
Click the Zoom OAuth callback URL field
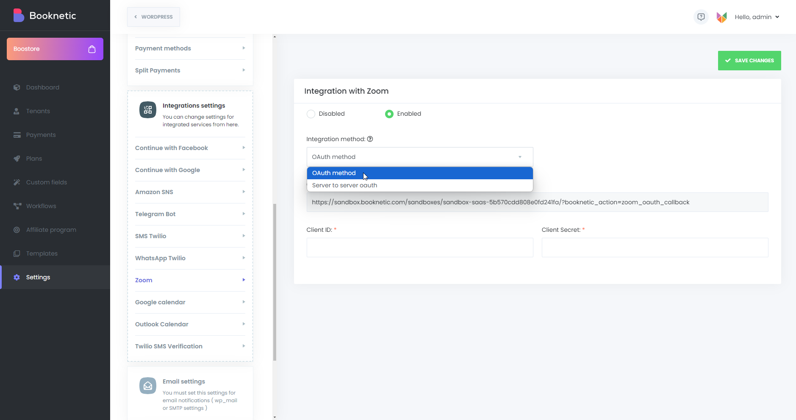pyautogui.click(x=538, y=202)
